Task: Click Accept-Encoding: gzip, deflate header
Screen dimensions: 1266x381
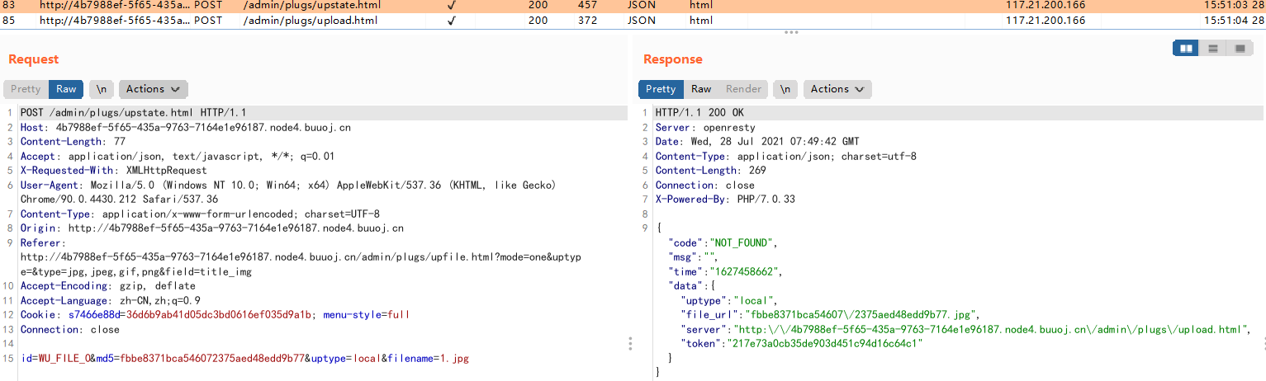Action: click(108, 286)
